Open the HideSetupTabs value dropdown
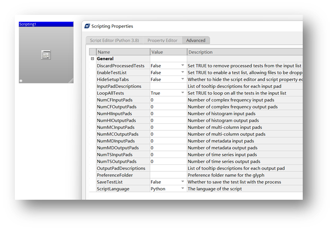The height and width of the screenshot is (230, 333). (x=183, y=80)
